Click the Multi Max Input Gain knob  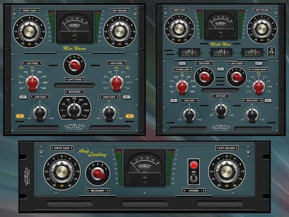(x=179, y=28)
